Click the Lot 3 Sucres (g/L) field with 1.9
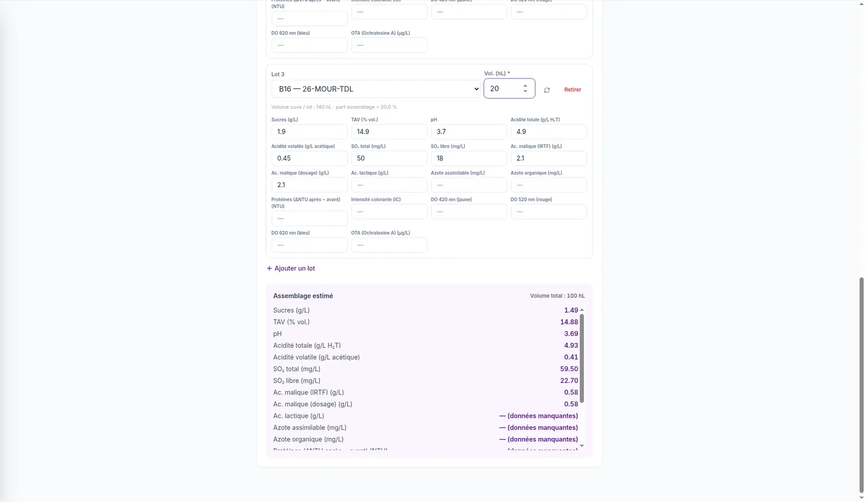865x502 pixels. pyautogui.click(x=309, y=131)
